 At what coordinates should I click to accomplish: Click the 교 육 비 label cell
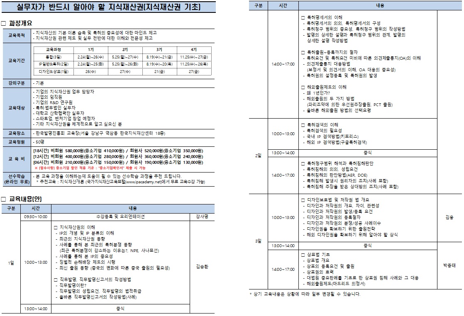pyautogui.click(x=17, y=159)
